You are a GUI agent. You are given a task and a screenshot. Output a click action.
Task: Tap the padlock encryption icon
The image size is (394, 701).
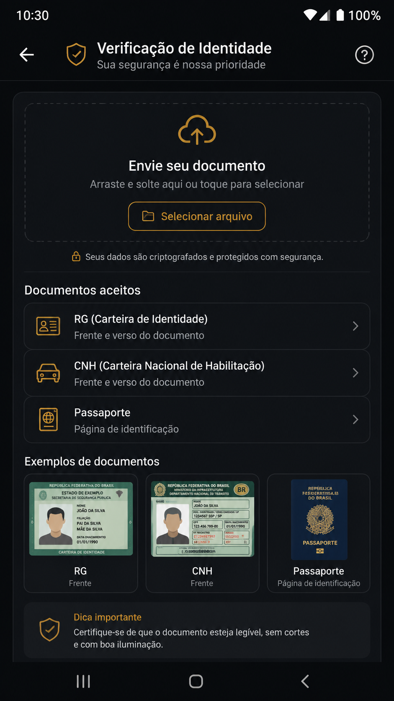[x=76, y=257]
